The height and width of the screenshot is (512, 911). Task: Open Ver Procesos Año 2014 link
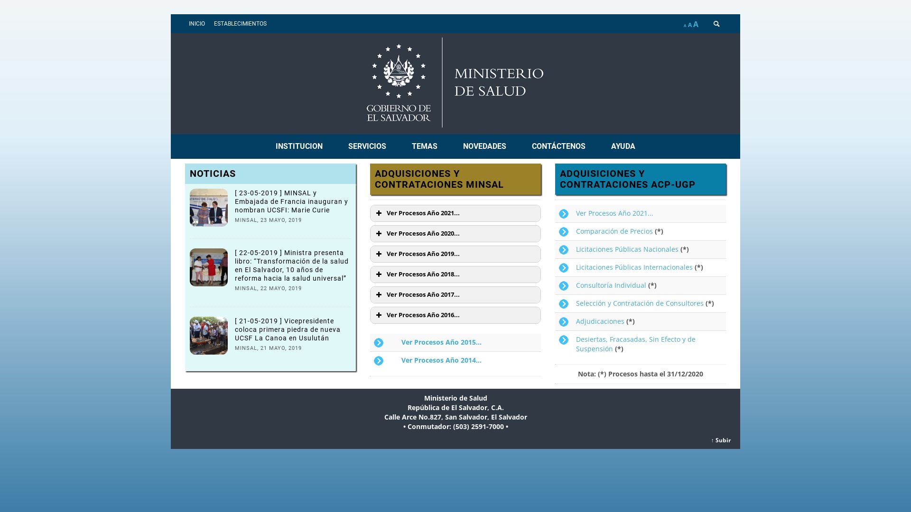pyautogui.click(x=441, y=360)
